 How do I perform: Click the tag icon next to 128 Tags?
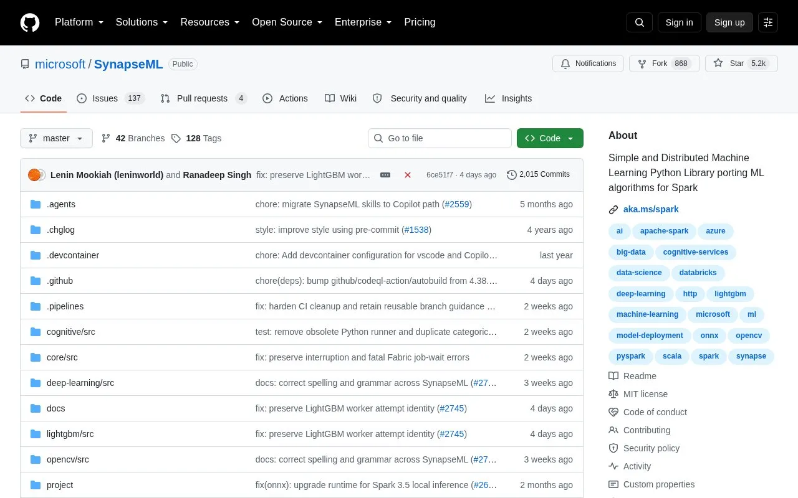click(x=176, y=138)
